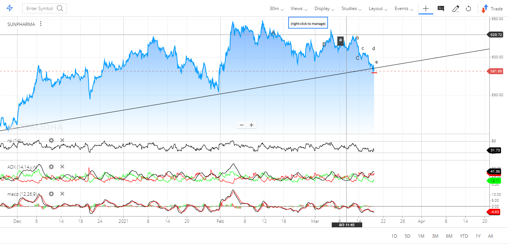Select the YTD range

tap(464, 236)
